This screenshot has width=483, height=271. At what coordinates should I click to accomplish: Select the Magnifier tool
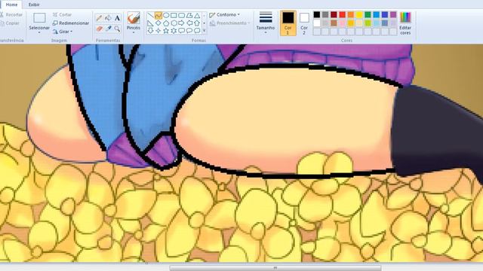coord(118,29)
